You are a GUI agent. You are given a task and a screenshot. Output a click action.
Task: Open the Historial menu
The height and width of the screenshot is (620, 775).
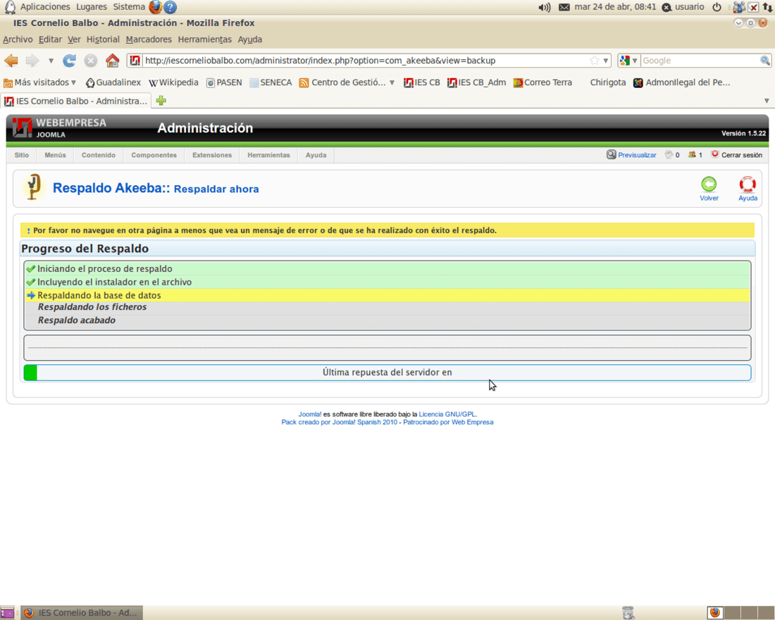(x=103, y=39)
